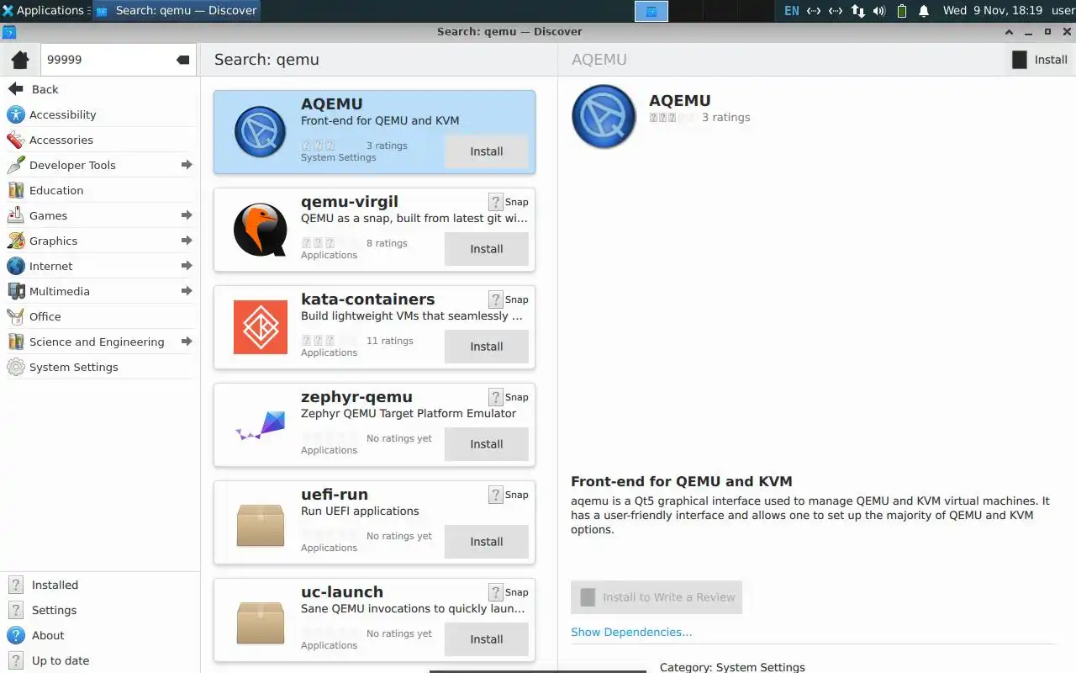Click the rating stars in AQEMU details
Viewport: 1076px width, 673px height.
point(672,118)
